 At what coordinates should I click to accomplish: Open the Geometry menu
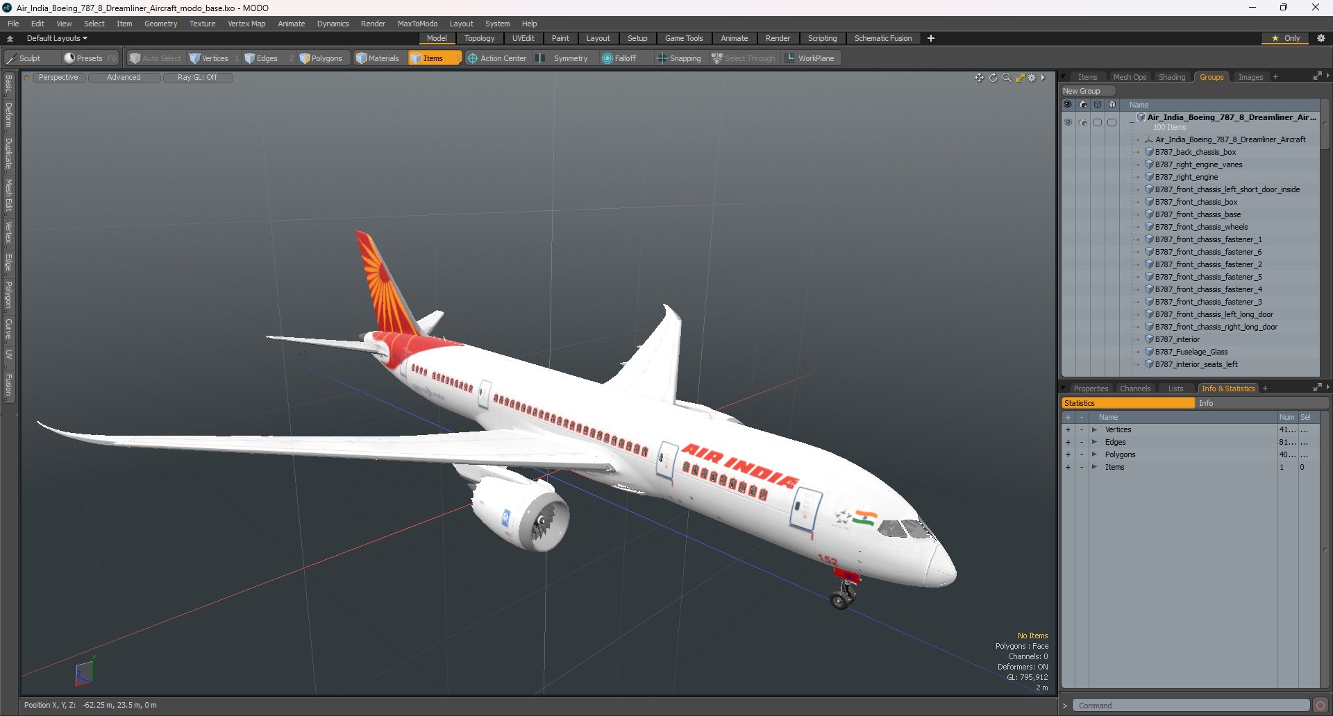coord(160,24)
